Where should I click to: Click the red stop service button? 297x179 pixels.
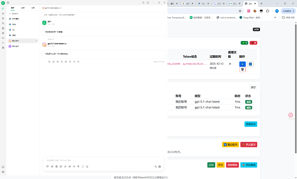click(249, 144)
